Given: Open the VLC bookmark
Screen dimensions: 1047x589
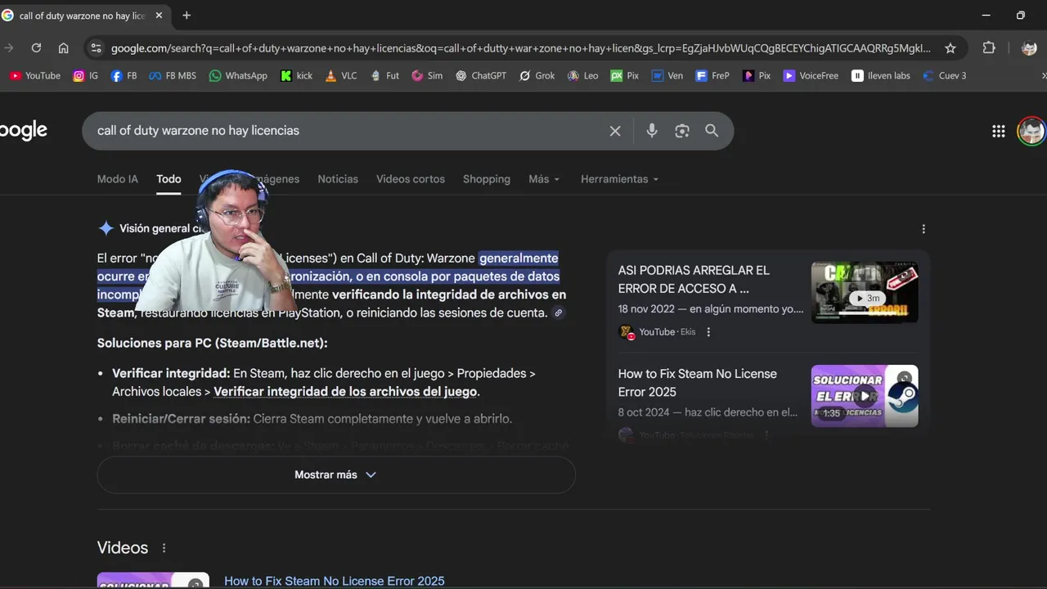Looking at the screenshot, I should click(341, 75).
